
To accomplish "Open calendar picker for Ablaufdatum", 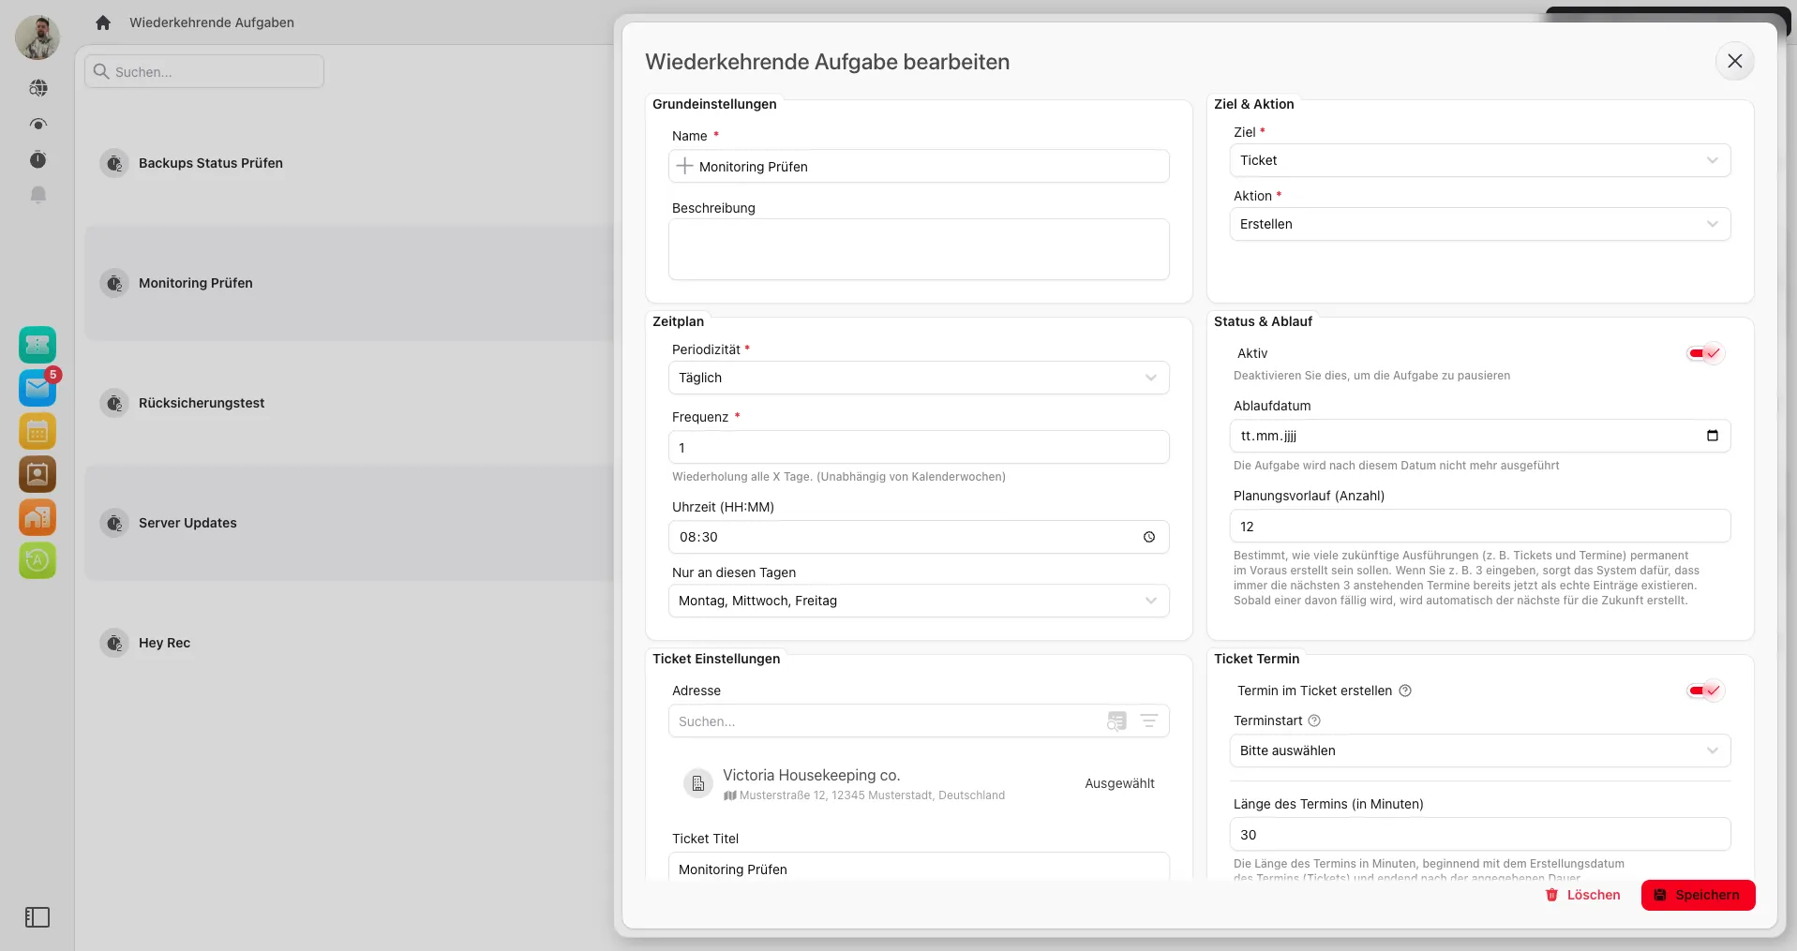I will (1712, 436).
